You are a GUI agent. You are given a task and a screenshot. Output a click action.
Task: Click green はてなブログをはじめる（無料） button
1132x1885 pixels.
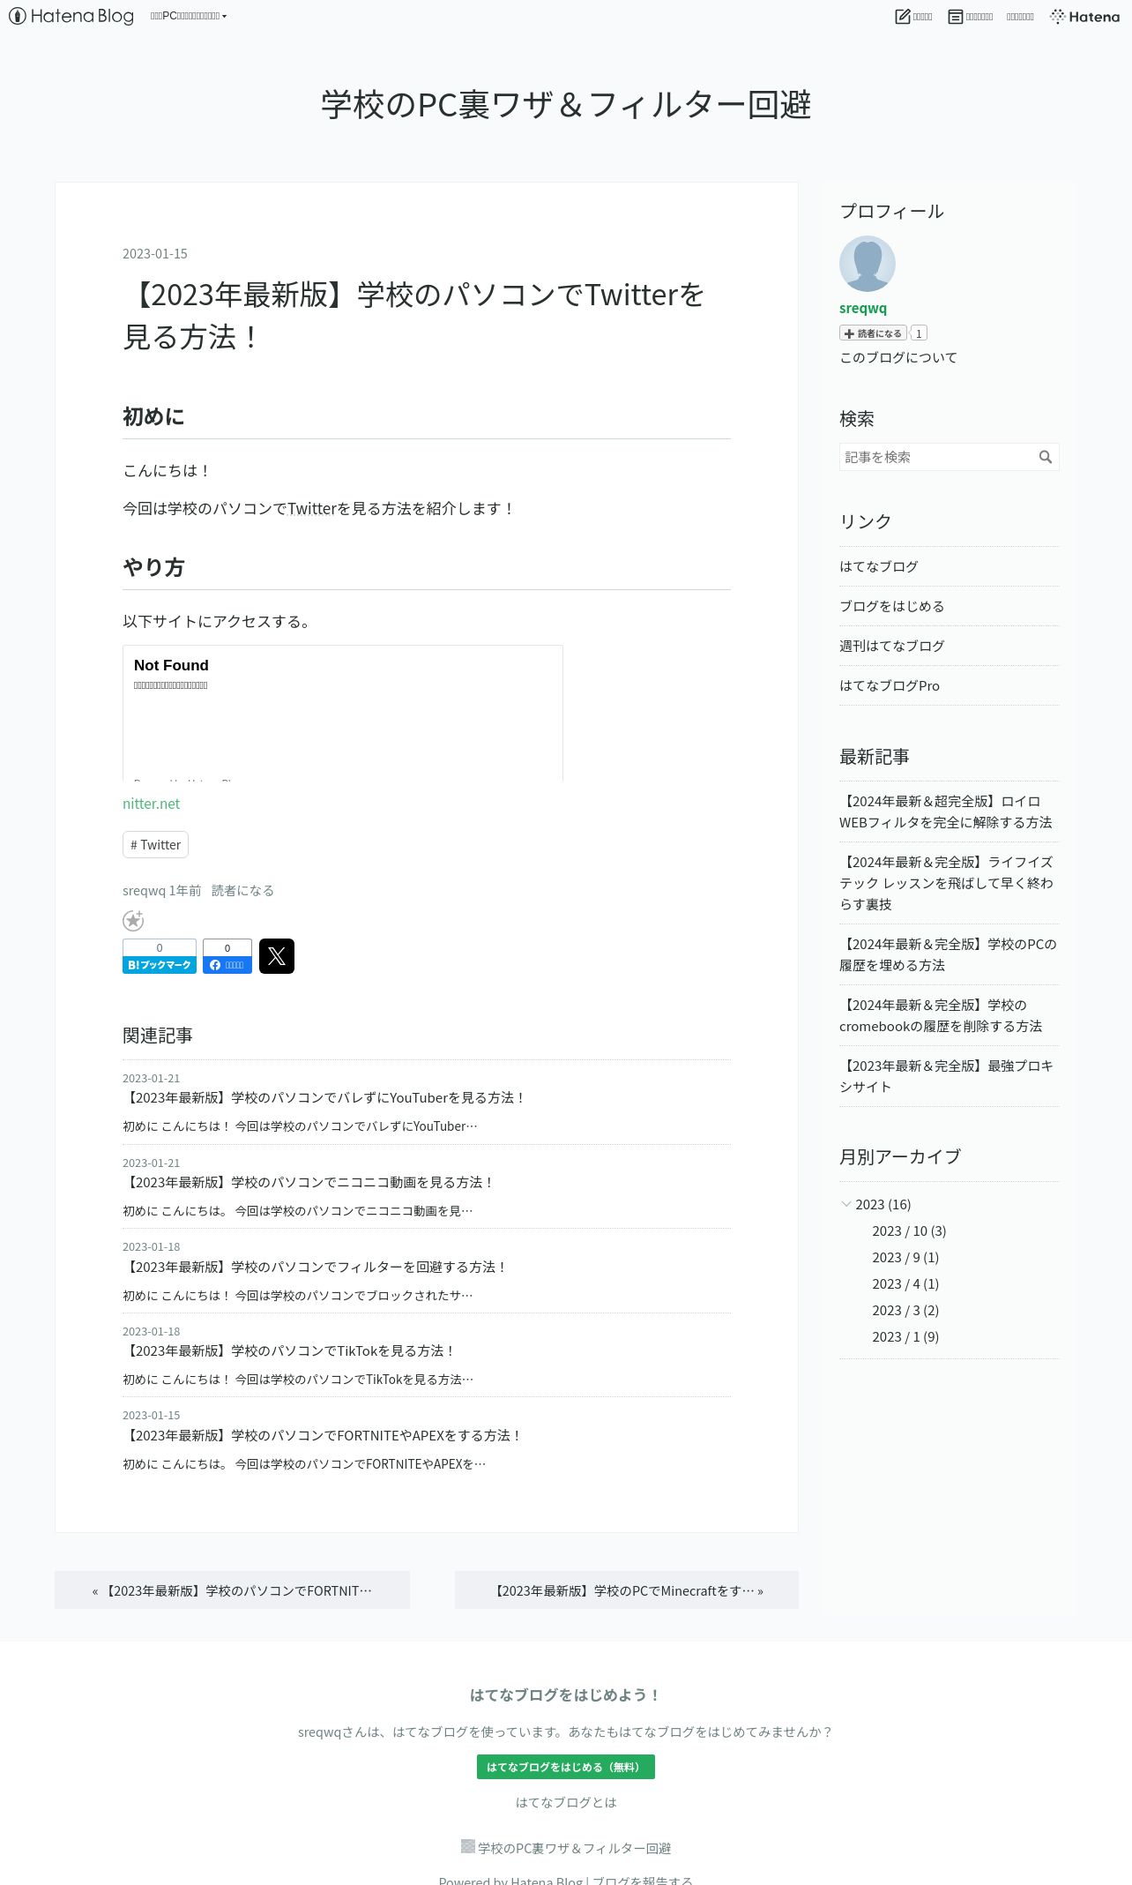pos(566,1767)
